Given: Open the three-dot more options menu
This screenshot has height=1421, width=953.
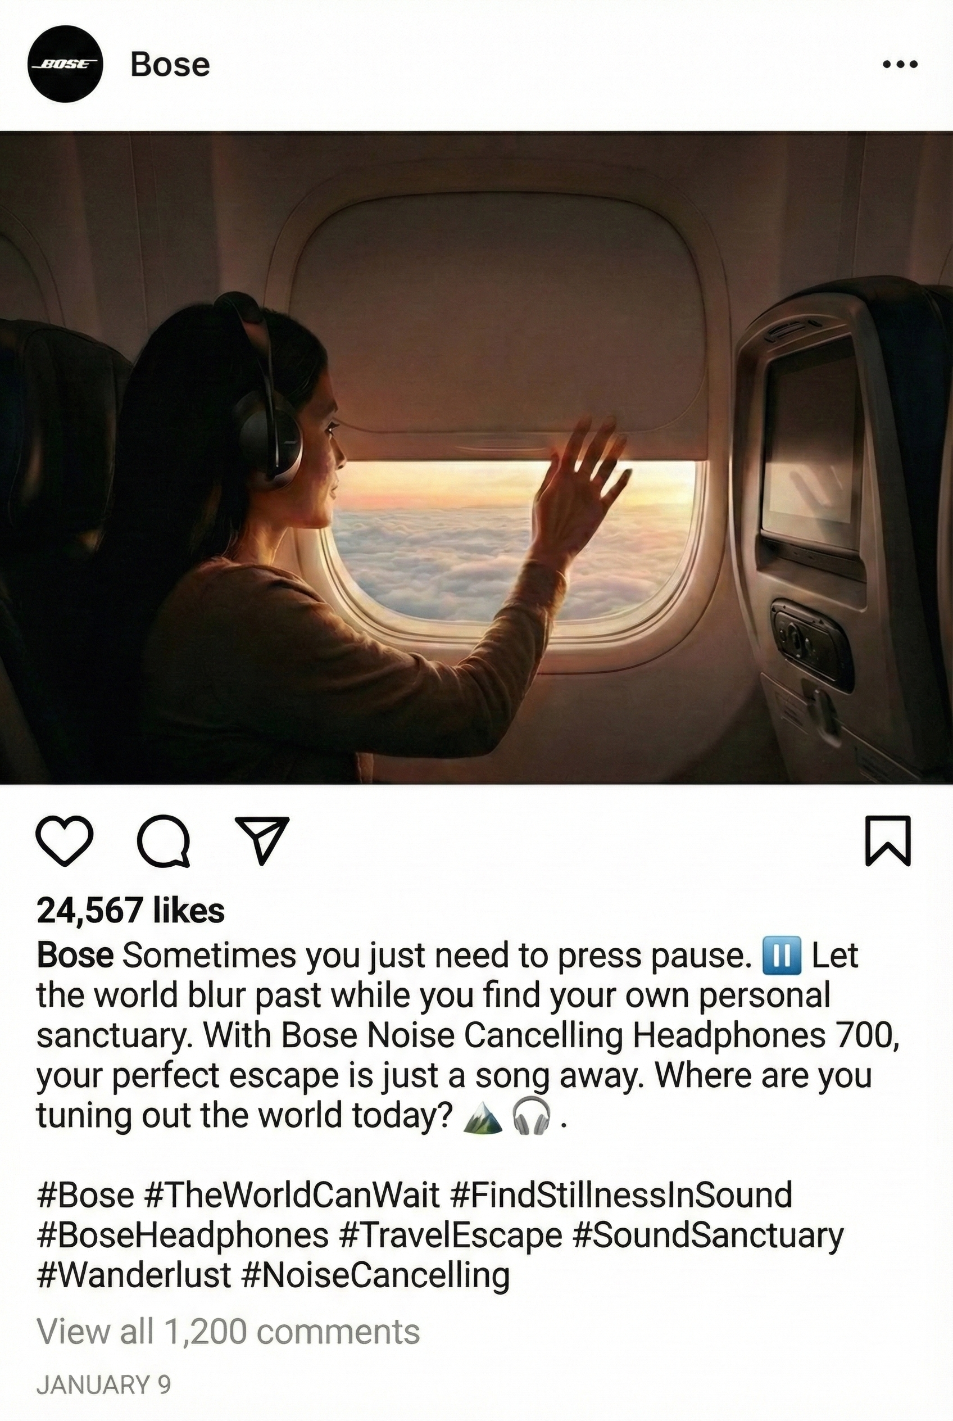Looking at the screenshot, I should point(900,64).
